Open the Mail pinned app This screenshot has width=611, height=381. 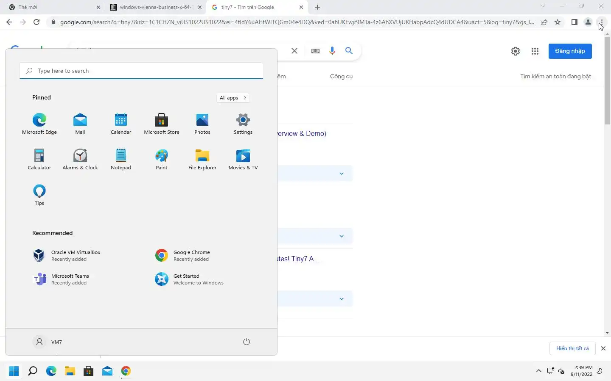click(80, 124)
